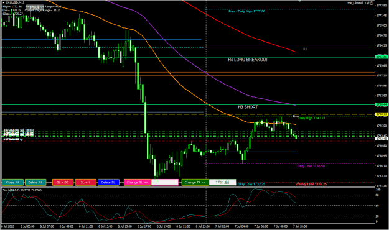Viewport: 389px width, 230px height.
Task: Select the Weekly Low 1732.25 label
Action: point(311,184)
